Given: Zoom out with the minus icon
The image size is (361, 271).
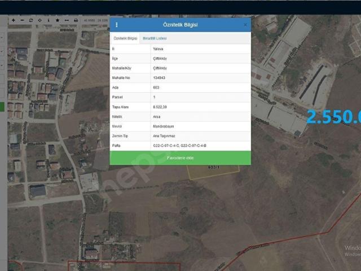Looking at the screenshot, I should click(x=22, y=20).
